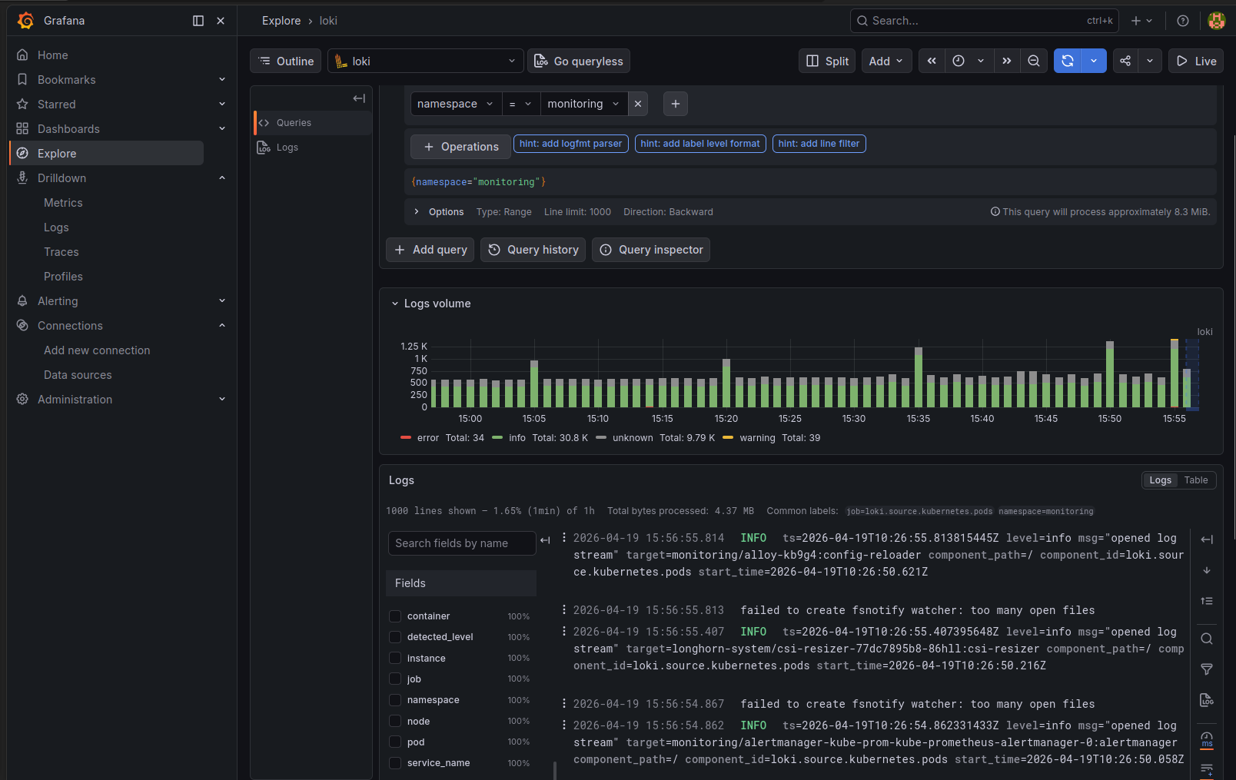Apply hint add logfmt parser
The image size is (1236, 780).
[x=570, y=144]
